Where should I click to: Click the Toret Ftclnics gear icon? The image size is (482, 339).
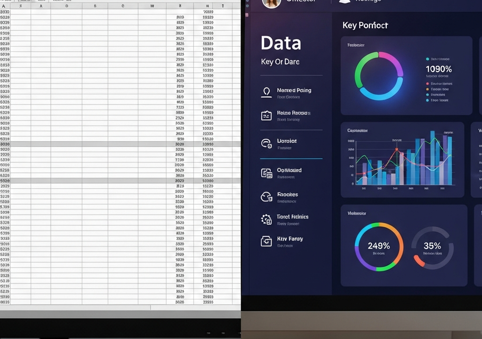[266, 219]
